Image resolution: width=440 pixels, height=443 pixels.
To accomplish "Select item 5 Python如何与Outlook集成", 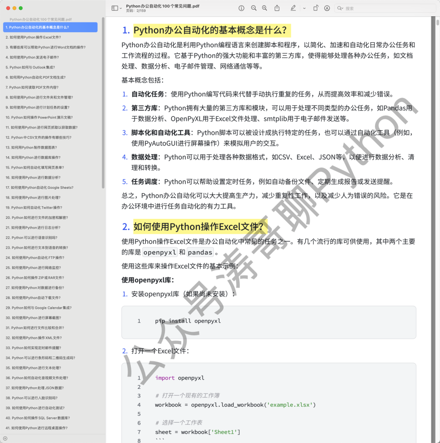I will (51, 67).
